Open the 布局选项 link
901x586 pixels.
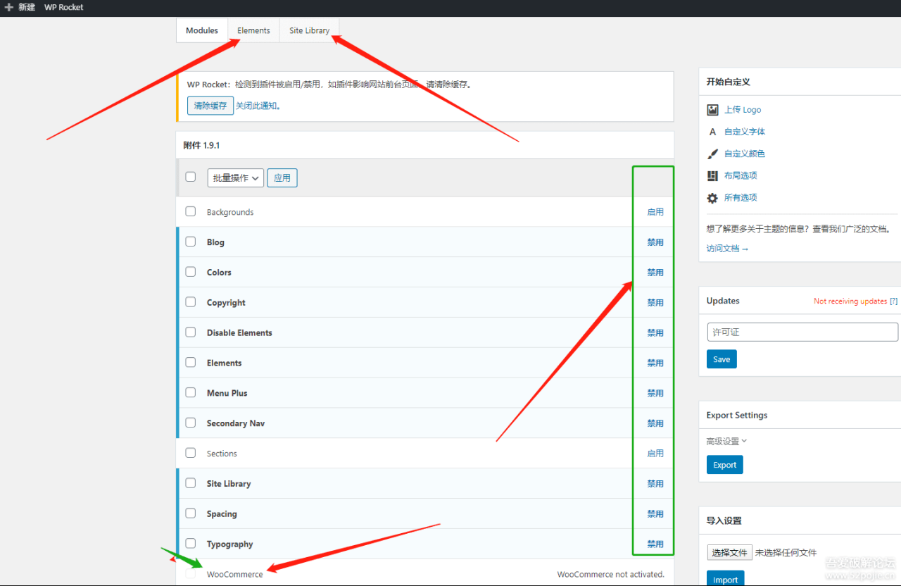click(741, 175)
